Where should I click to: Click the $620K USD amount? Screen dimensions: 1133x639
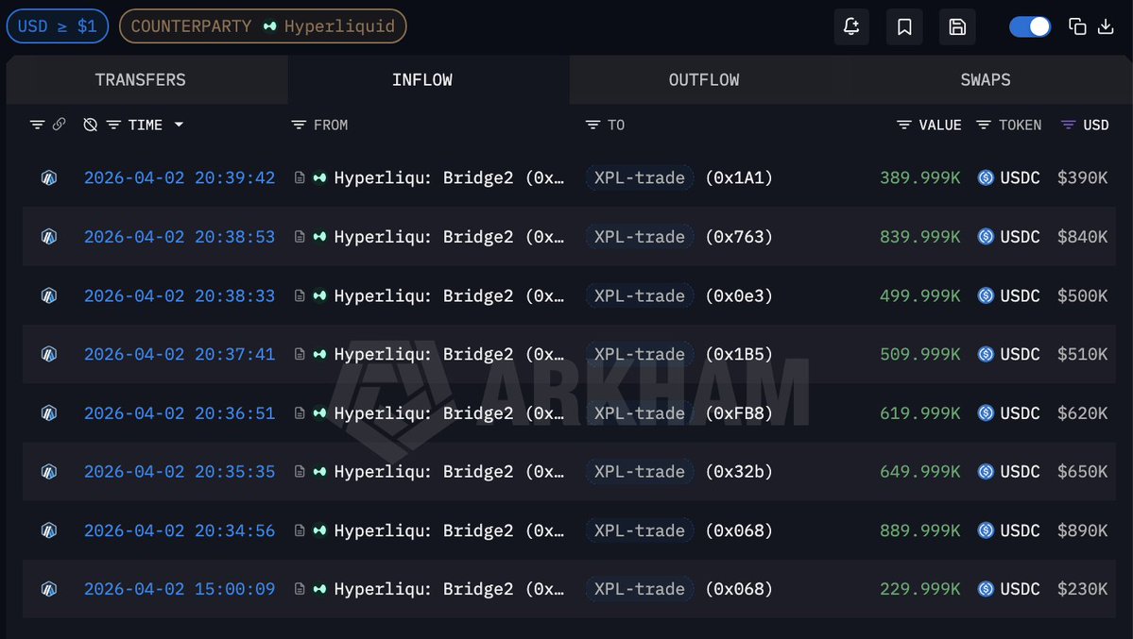(x=1082, y=413)
